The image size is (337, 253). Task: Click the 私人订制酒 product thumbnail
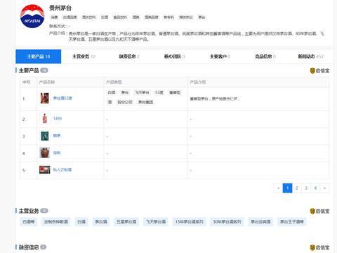tap(45, 170)
